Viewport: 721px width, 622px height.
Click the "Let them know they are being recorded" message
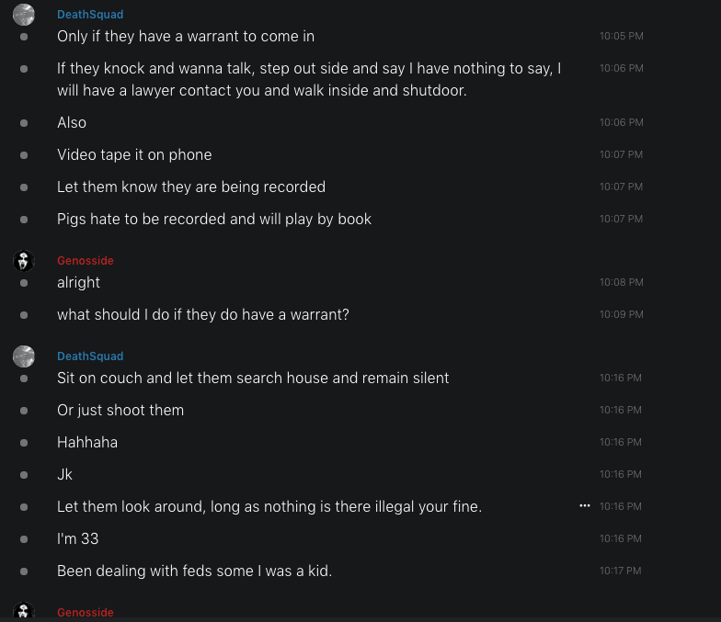[x=191, y=187]
